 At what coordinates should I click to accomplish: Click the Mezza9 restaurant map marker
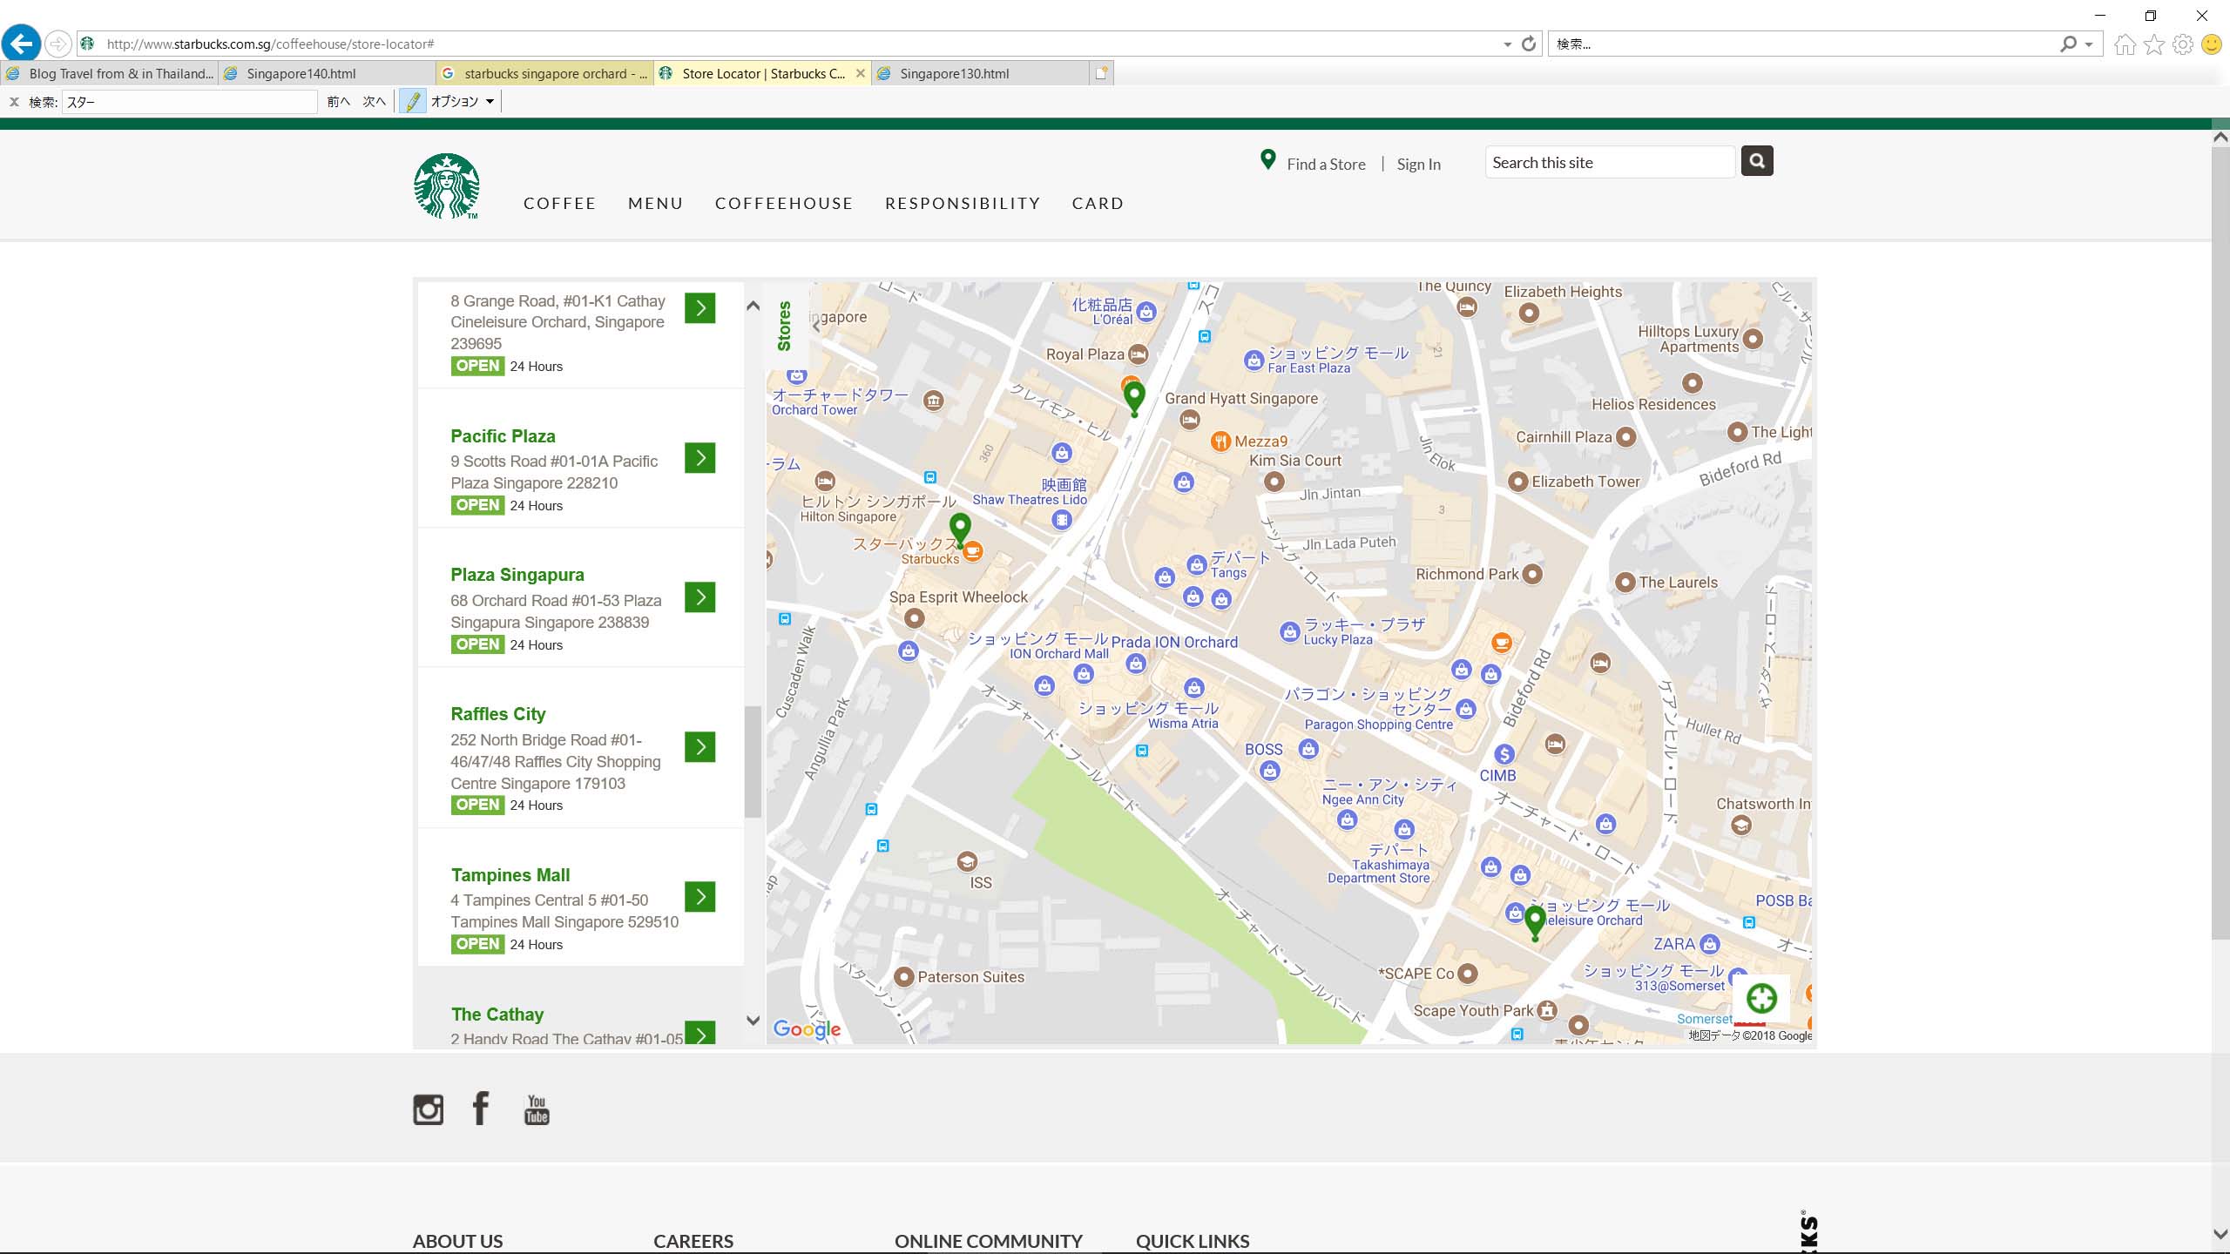(1220, 442)
